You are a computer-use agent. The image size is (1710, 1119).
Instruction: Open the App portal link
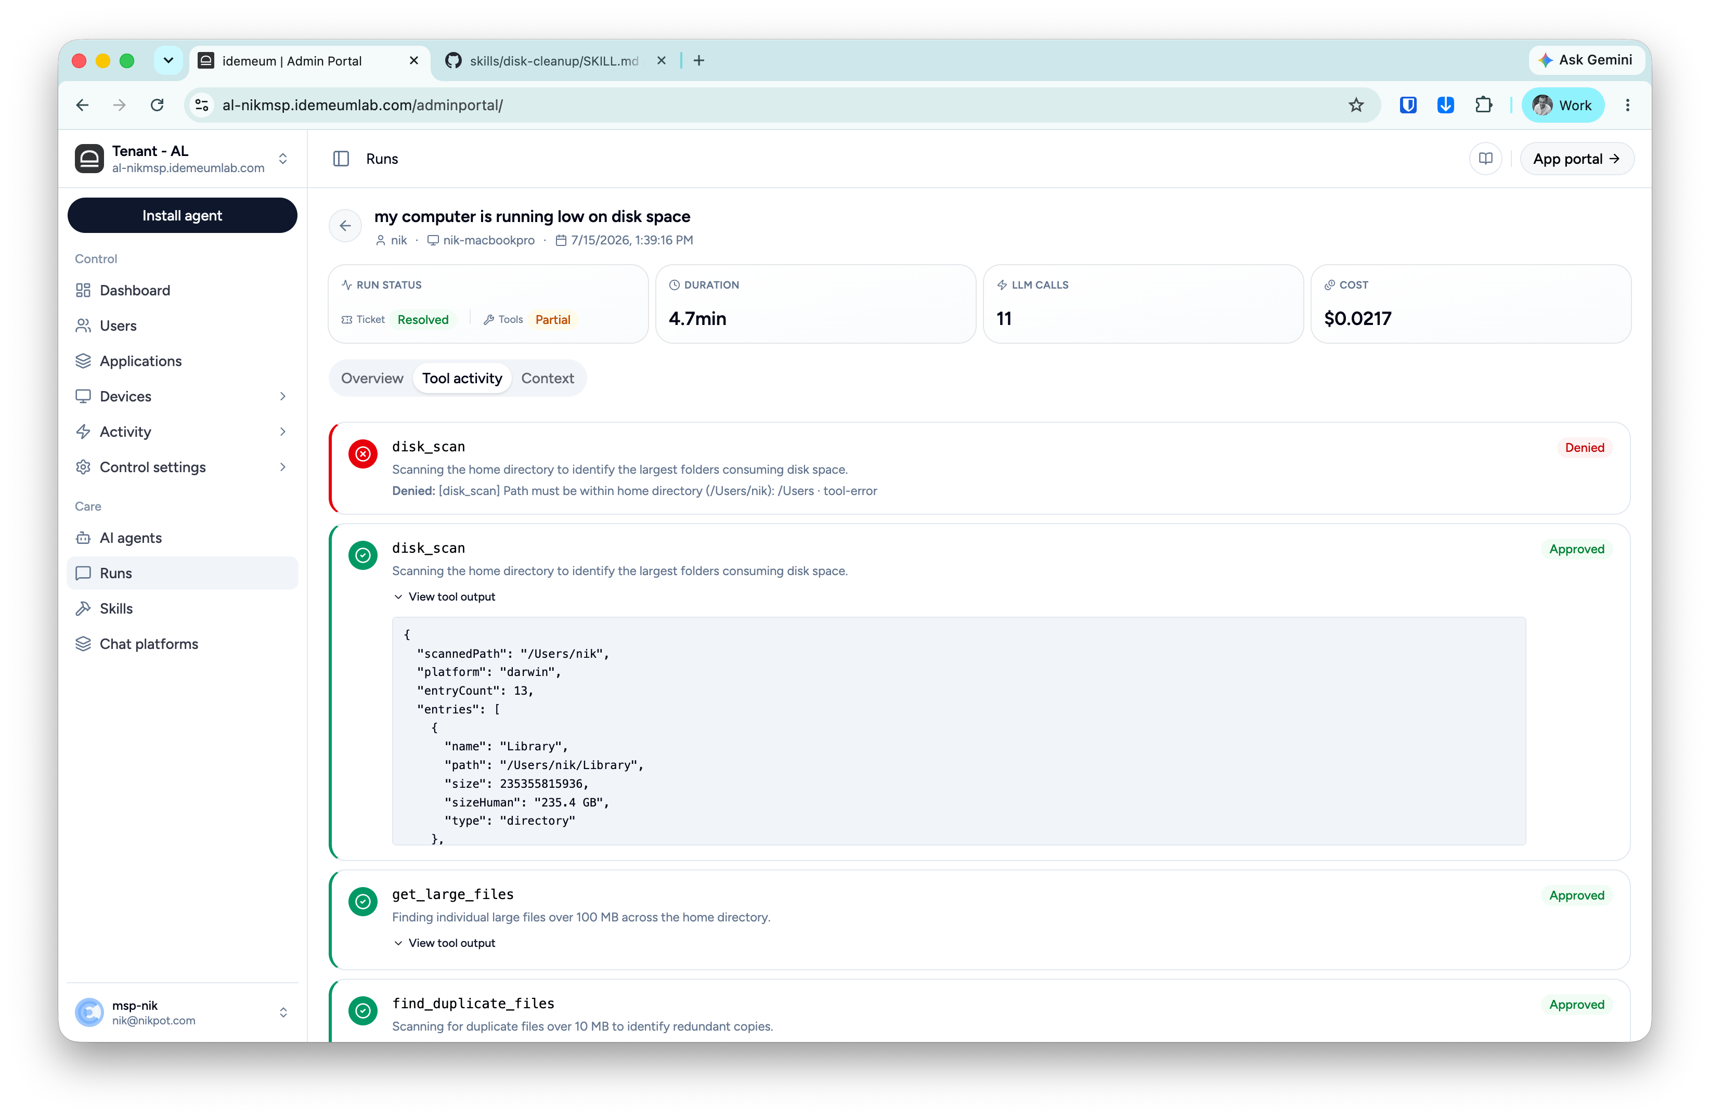point(1577,159)
